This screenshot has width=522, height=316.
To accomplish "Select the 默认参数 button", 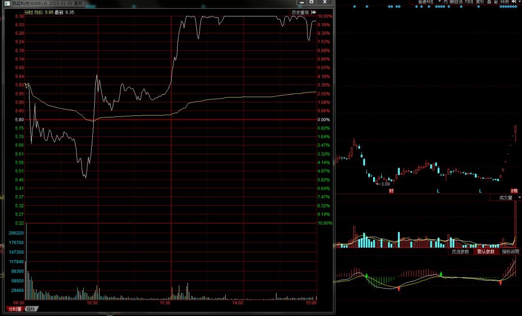I will pos(486,251).
